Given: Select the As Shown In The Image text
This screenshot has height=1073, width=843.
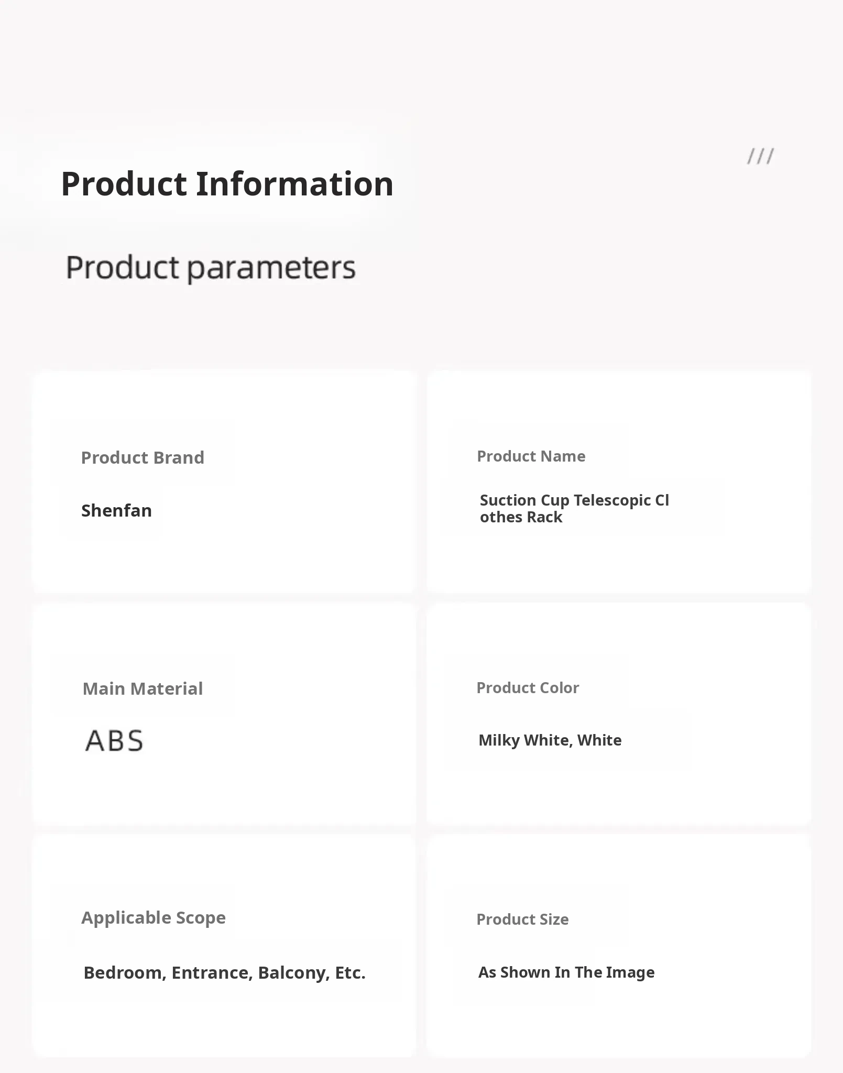Looking at the screenshot, I should [566, 972].
